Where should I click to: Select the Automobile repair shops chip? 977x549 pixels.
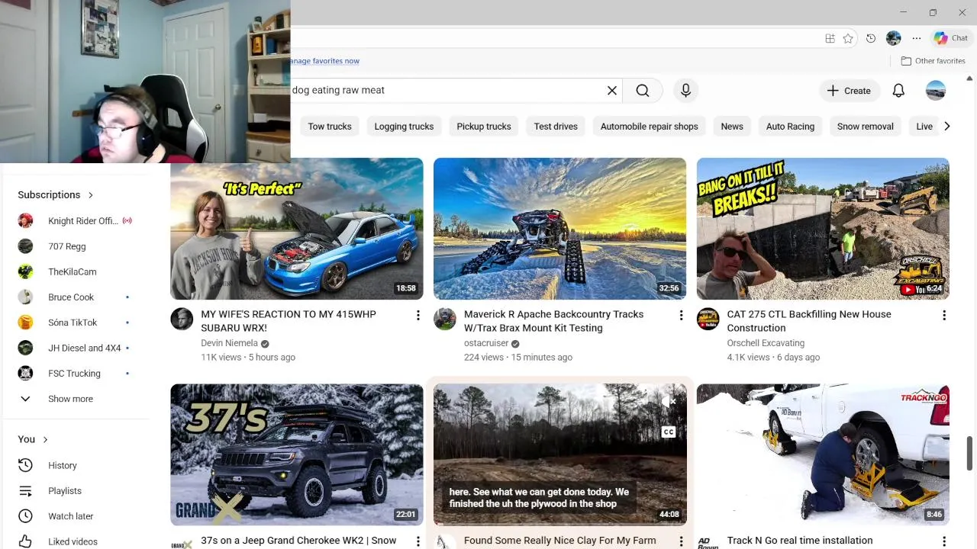[650, 127]
